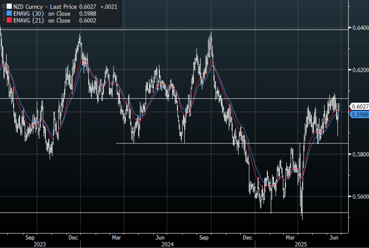Select the topmost horizontal resistance line near 0.6400
Screen dimensions: 369x248
pos(172,30)
